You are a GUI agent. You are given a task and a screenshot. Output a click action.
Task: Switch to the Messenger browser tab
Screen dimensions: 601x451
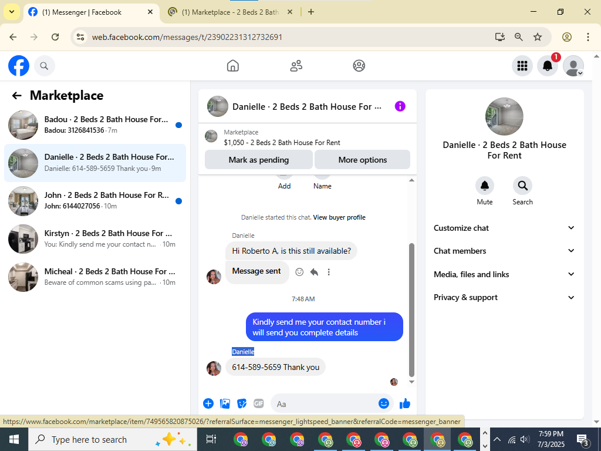click(x=92, y=12)
